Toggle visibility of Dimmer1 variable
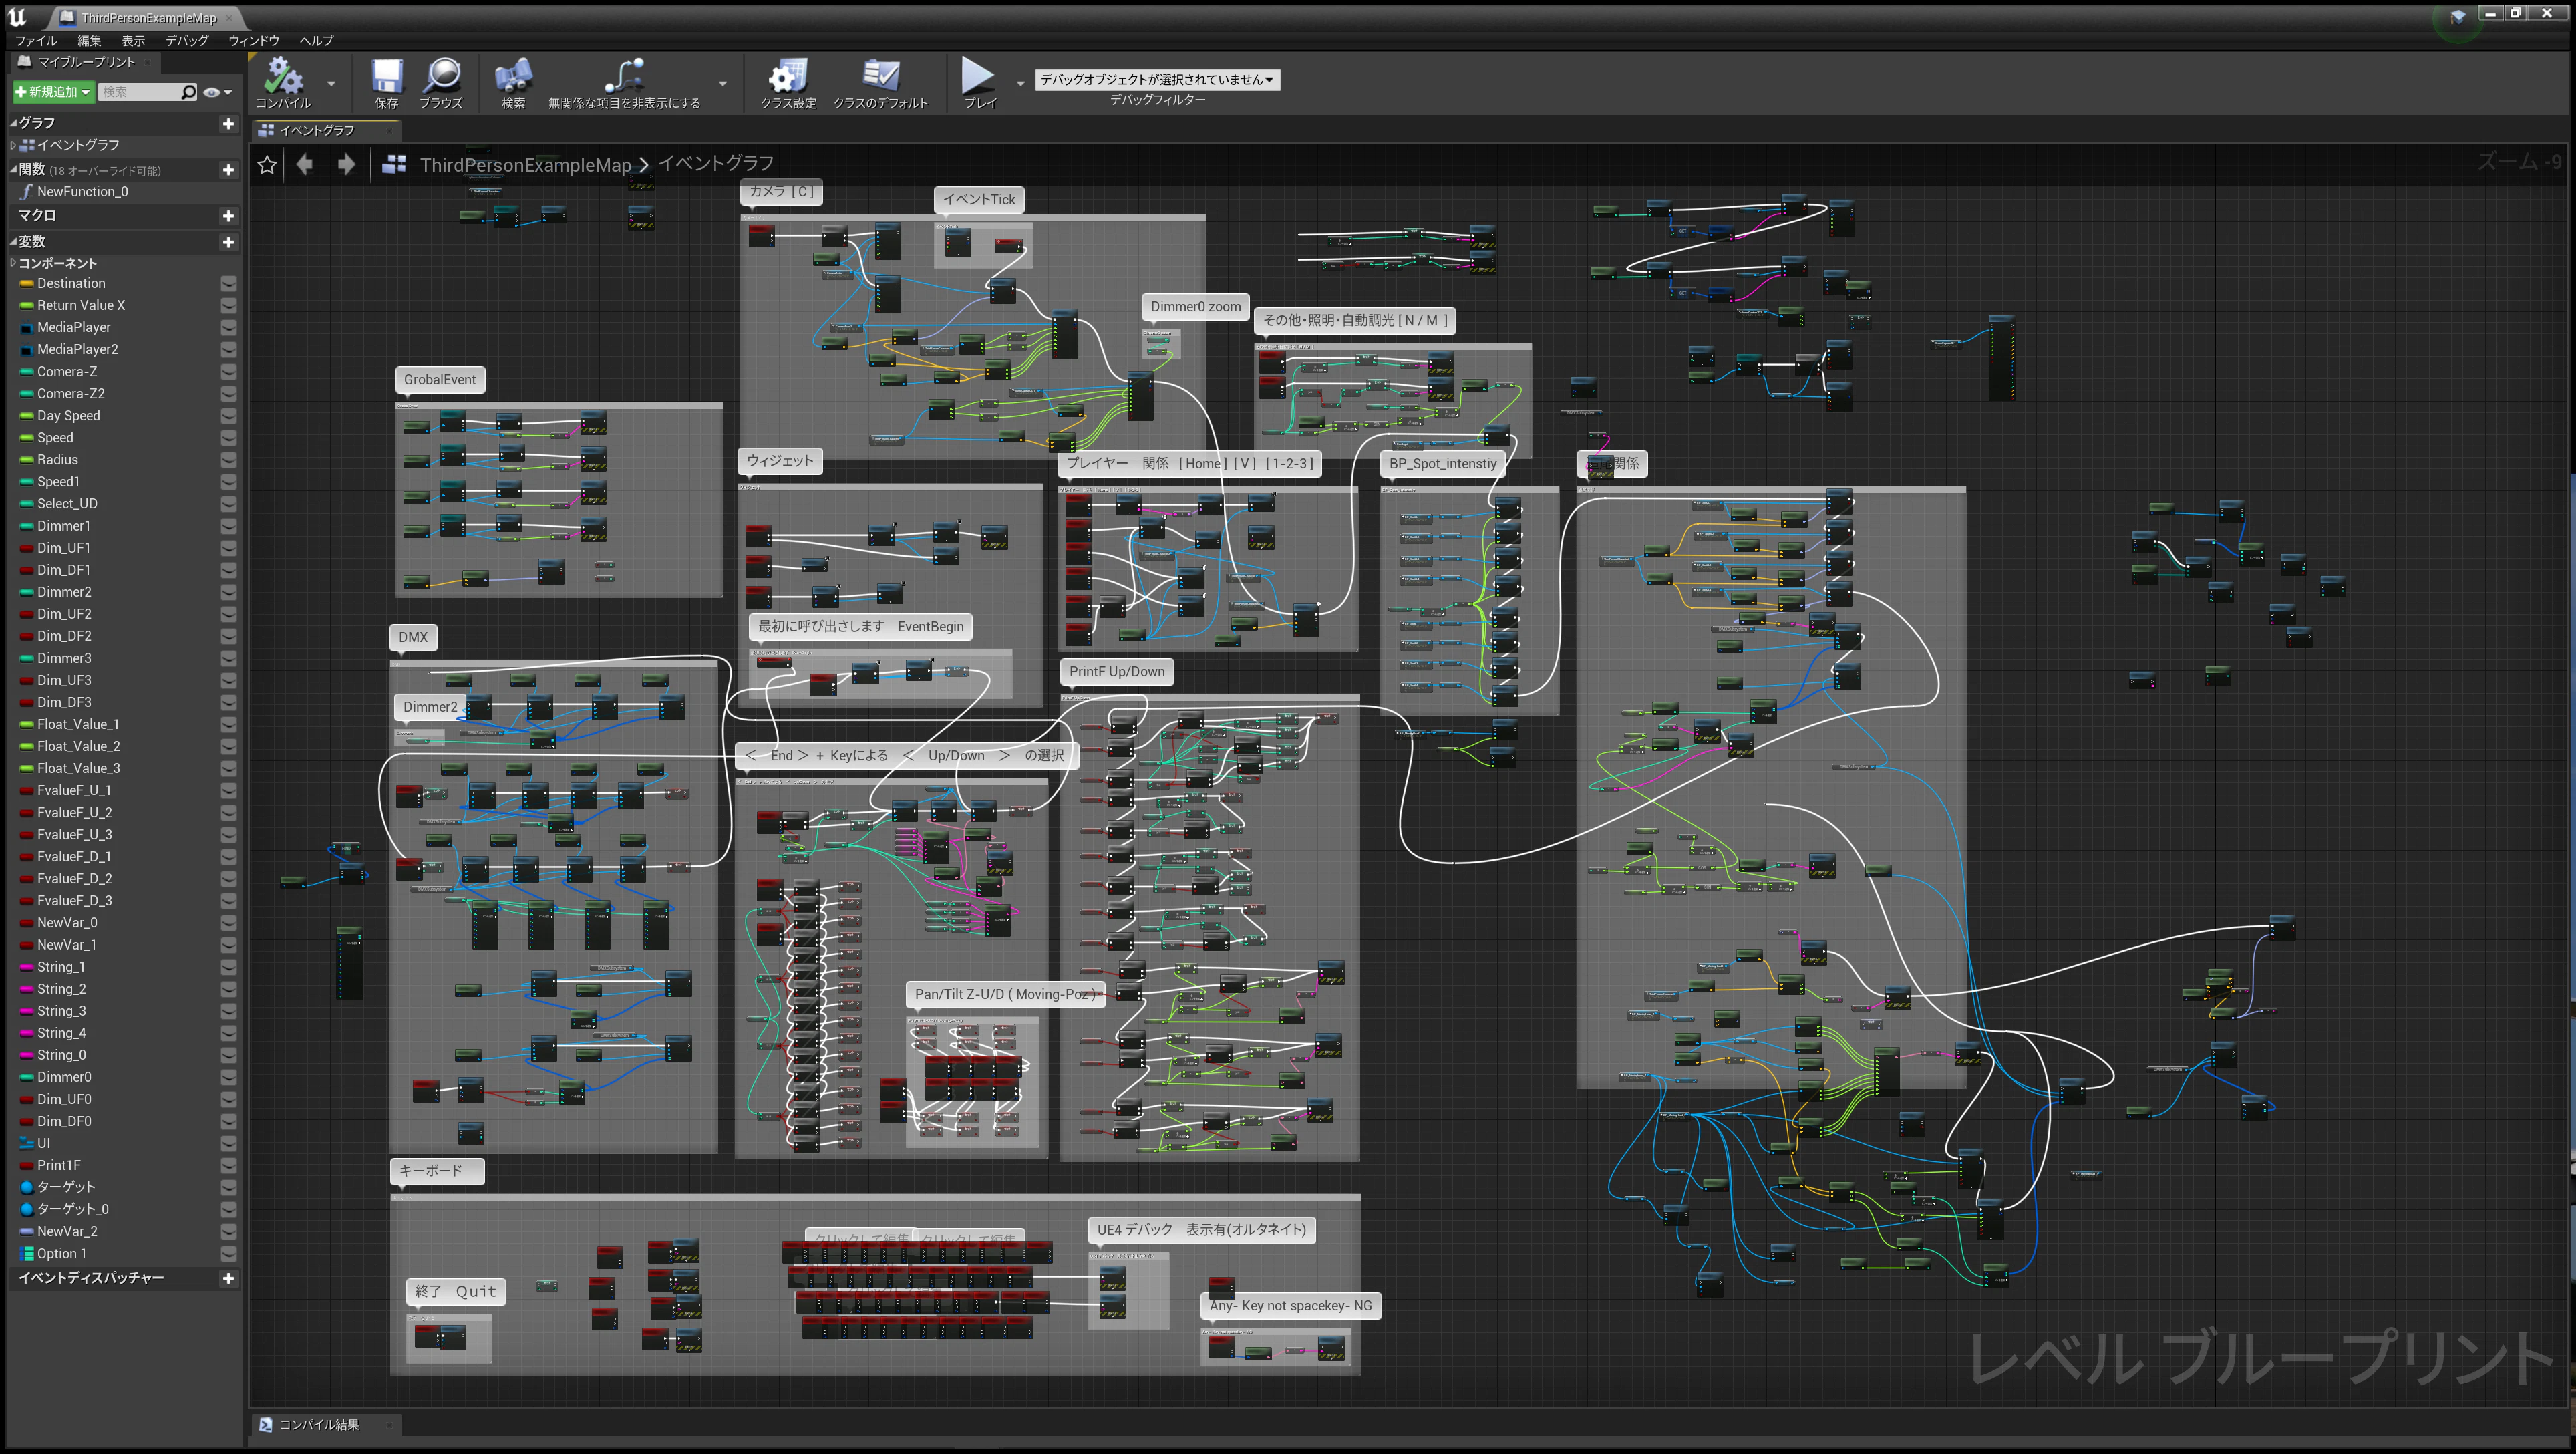 228,526
